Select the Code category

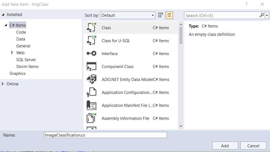point(21,32)
